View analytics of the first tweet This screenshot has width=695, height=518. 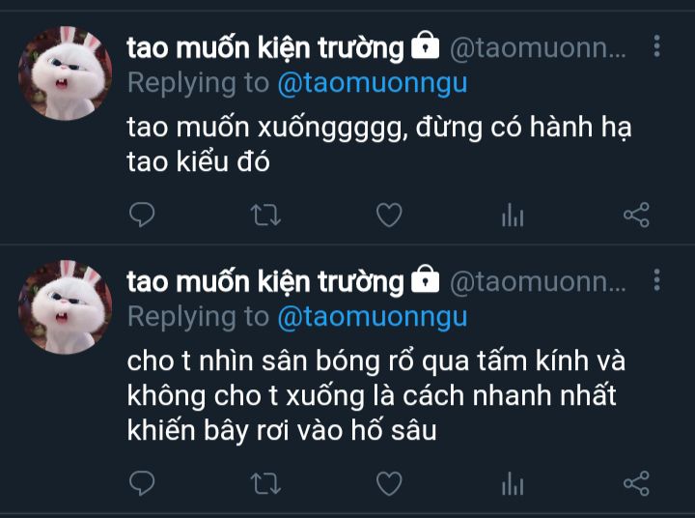[x=513, y=215]
